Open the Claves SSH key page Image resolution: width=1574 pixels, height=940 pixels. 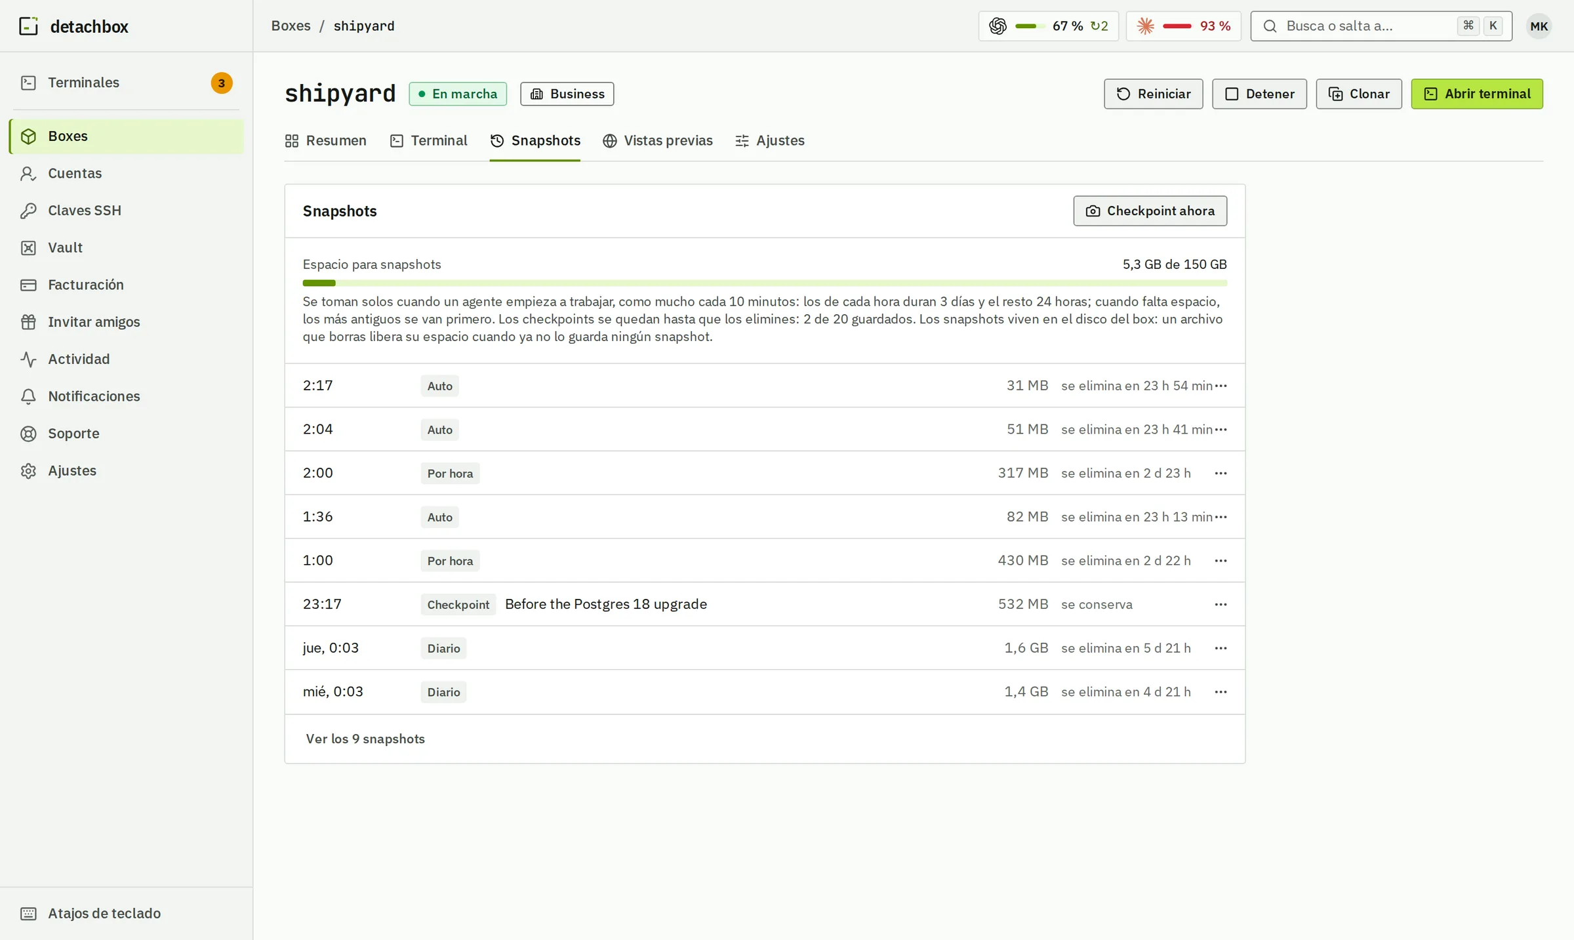coord(126,211)
